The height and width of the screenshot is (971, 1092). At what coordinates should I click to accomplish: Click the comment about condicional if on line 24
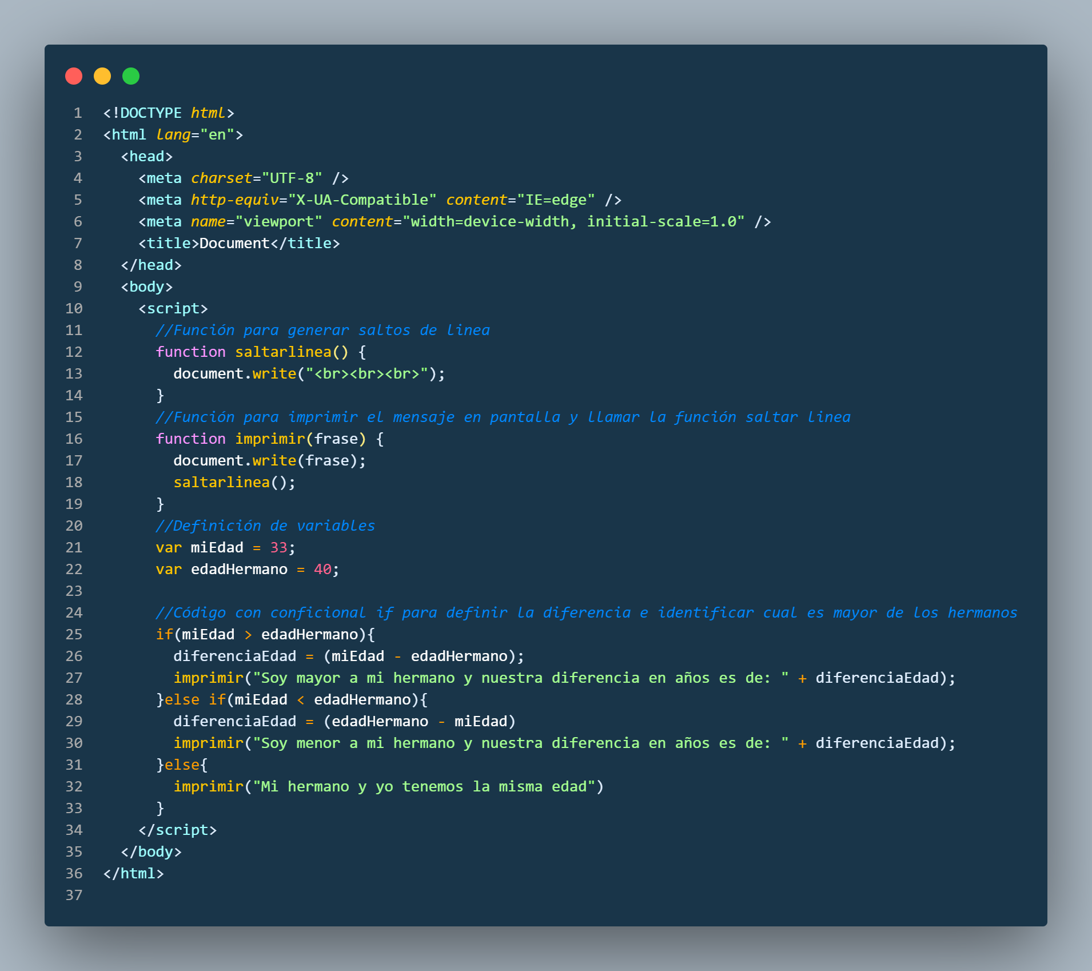pos(587,612)
